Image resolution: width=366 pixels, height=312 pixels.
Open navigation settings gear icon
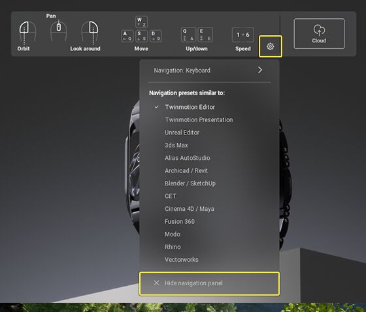(271, 46)
